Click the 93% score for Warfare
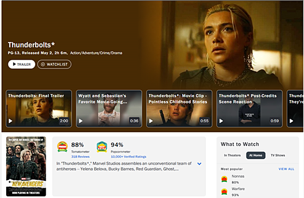304x198 pixels. [235, 195]
